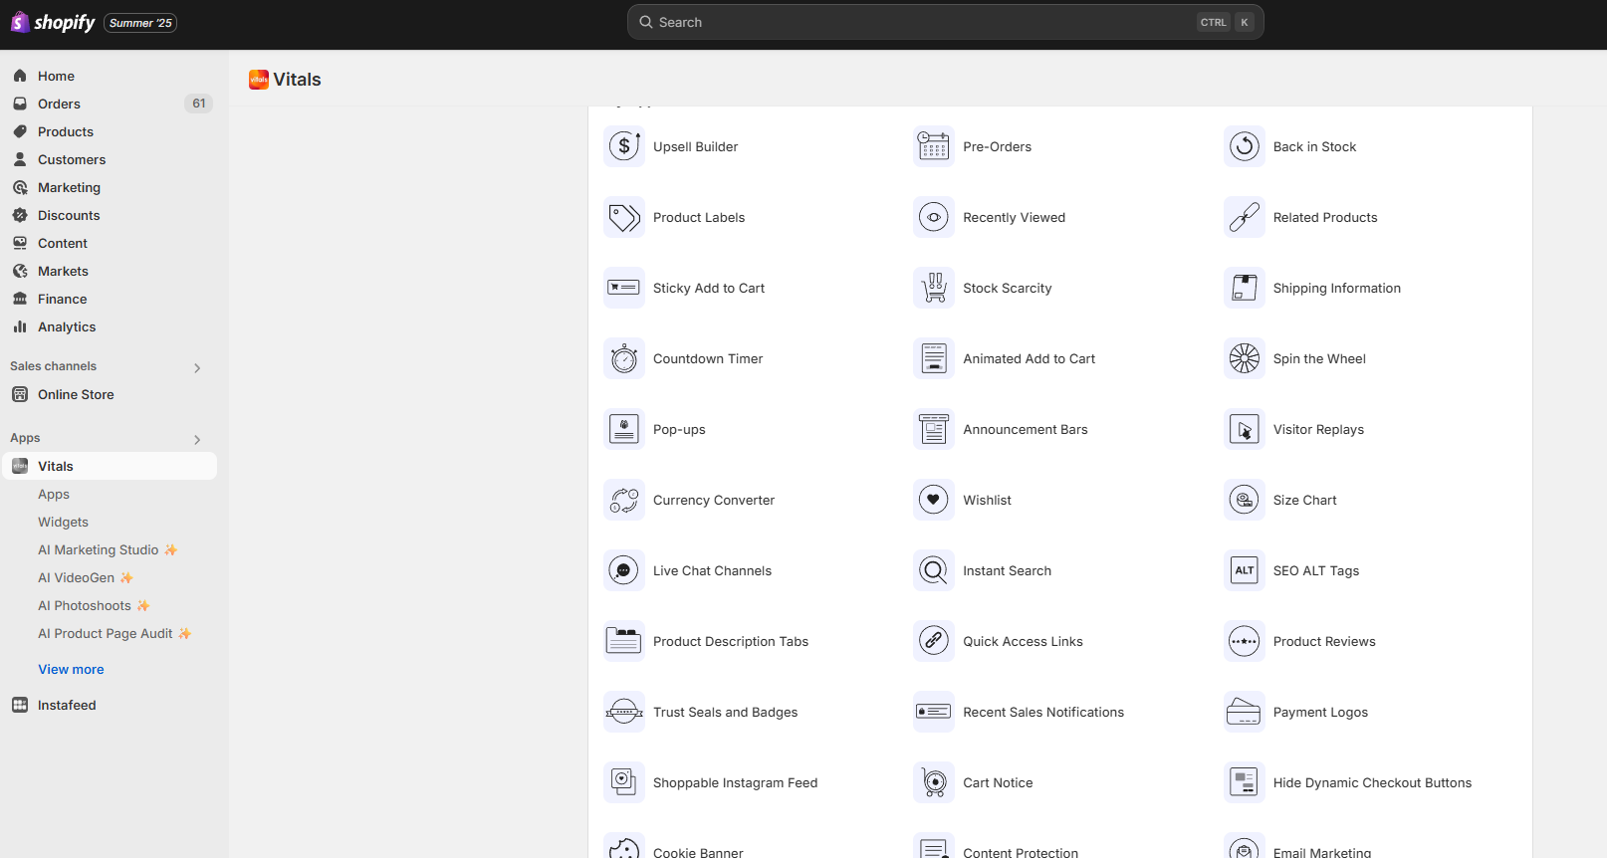
Task: Click the Visitor Replays cursor icon
Action: 1245,429
